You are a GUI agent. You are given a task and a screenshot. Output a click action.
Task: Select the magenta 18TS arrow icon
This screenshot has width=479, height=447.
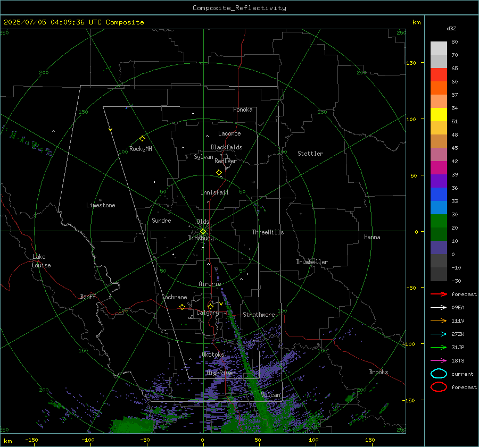[439, 361]
